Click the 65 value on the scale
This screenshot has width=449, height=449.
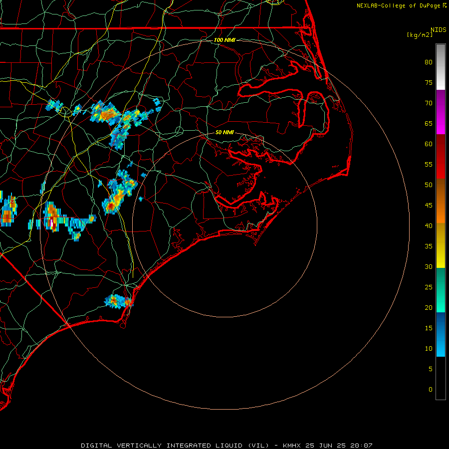429,124
